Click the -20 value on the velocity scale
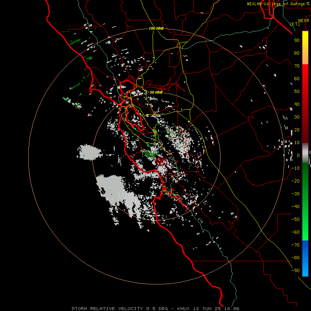Screen dimensions: 311x311 point(295,181)
